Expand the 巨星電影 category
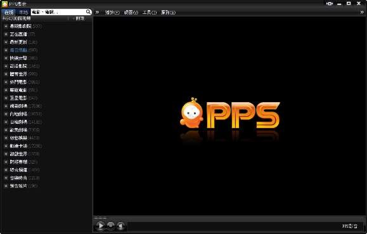Viewport: 367px width, 234px height. point(6,98)
